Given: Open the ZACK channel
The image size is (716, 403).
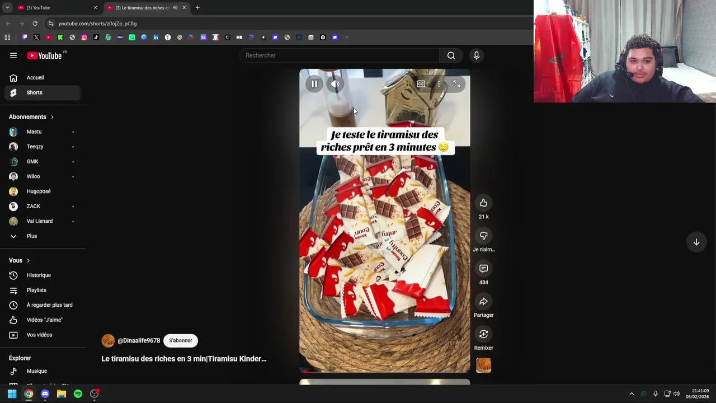Looking at the screenshot, I should click(x=43, y=206).
